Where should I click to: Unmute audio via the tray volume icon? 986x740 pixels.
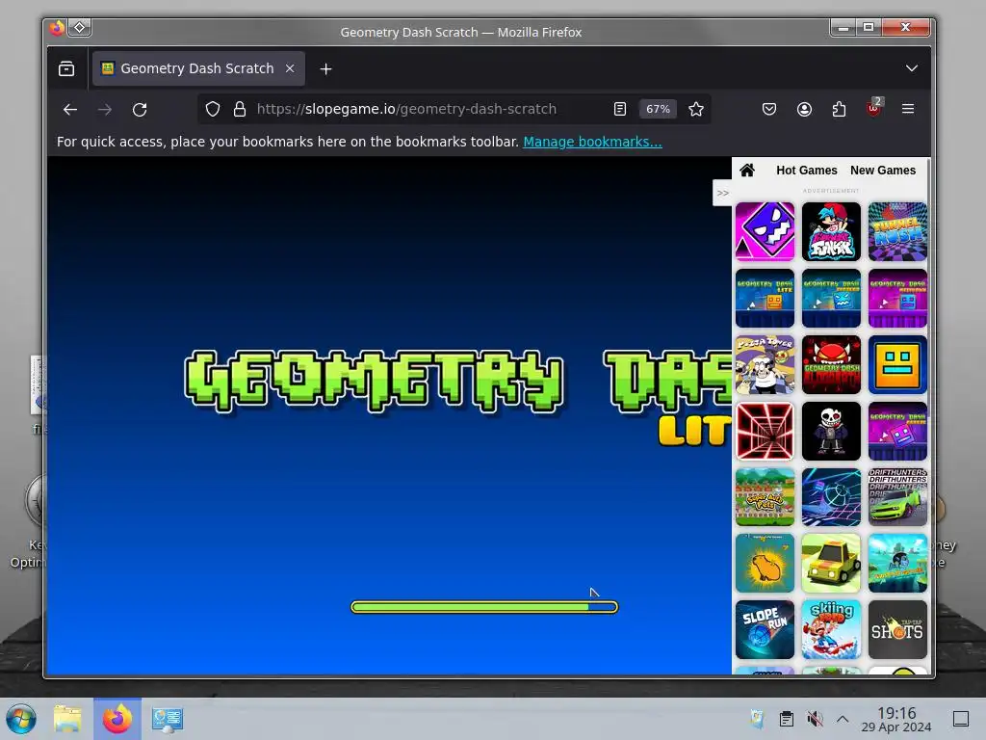tap(815, 719)
